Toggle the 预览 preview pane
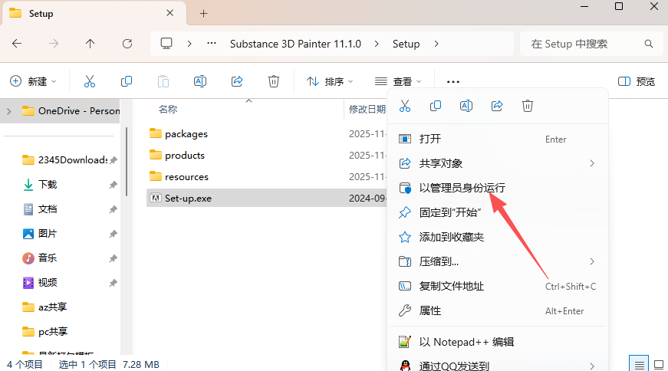This screenshot has height=371, width=668. (x=637, y=81)
